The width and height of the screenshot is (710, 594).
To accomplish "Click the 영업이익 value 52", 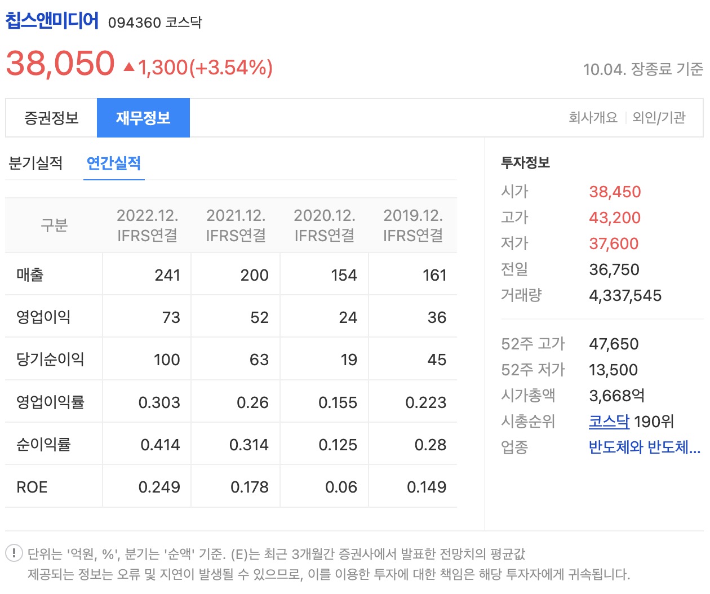I will 260,317.
